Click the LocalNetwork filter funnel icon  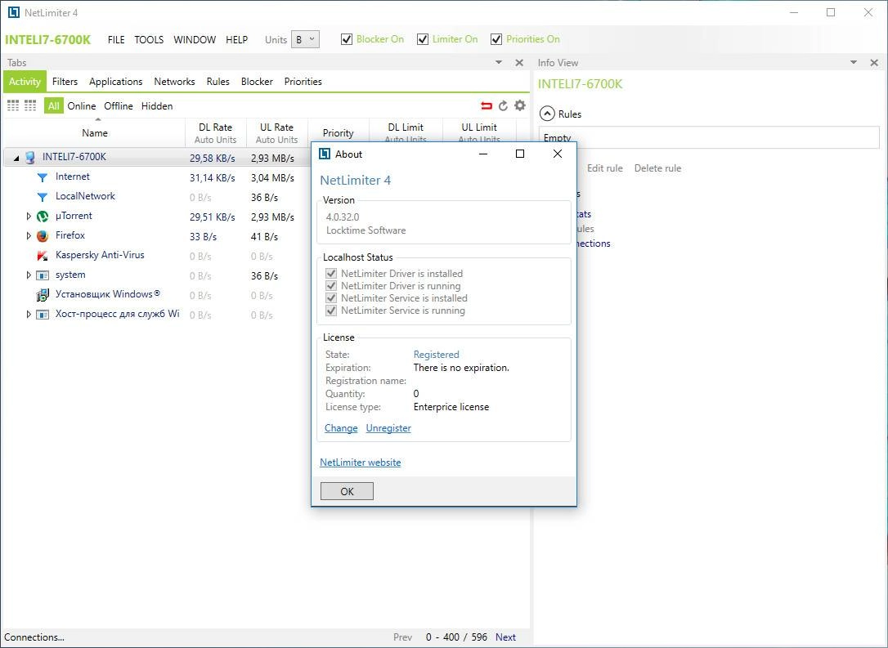pos(43,197)
